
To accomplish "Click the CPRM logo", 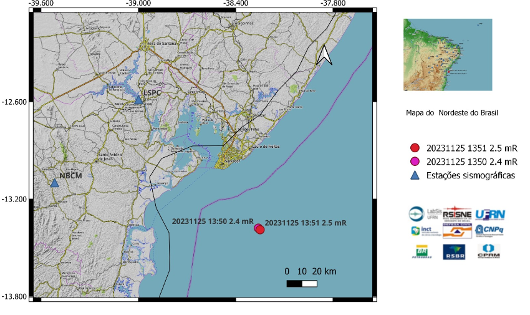I will [x=489, y=251].
